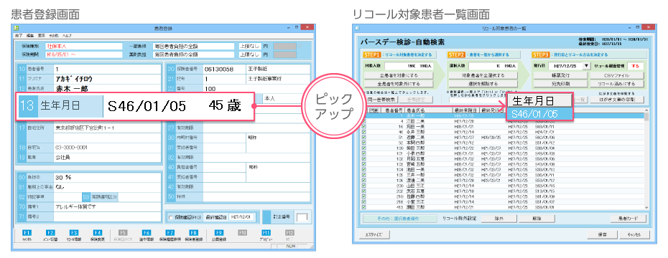Open the その他 menu in patient registration
The height and width of the screenshot is (258, 668).
[54, 35]
